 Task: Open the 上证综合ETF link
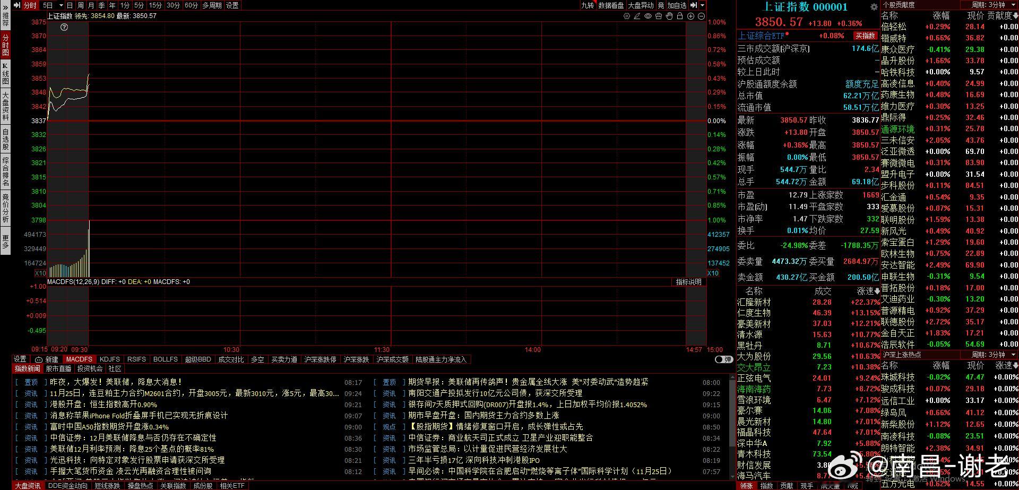tap(761, 36)
